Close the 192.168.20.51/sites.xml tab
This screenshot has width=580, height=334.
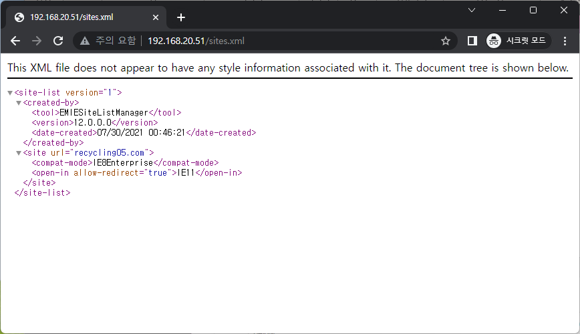pyautogui.click(x=156, y=17)
